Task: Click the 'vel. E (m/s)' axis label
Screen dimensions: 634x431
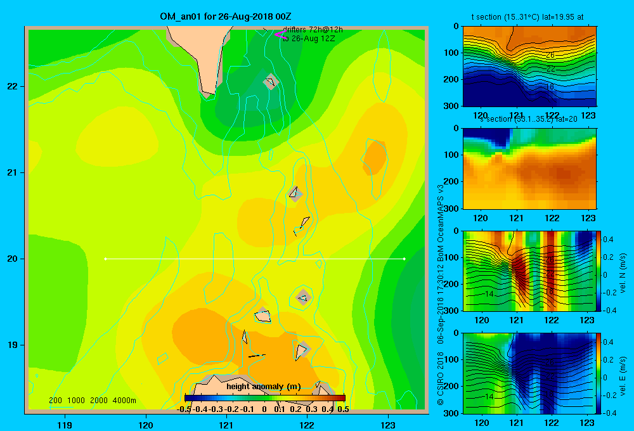Action: pyautogui.click(x=623, y=376)
